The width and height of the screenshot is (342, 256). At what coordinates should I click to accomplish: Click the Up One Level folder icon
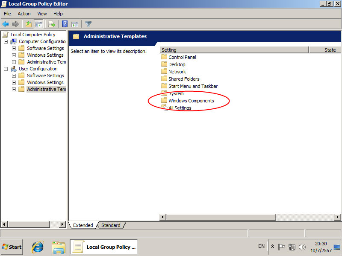click(28, 24)
